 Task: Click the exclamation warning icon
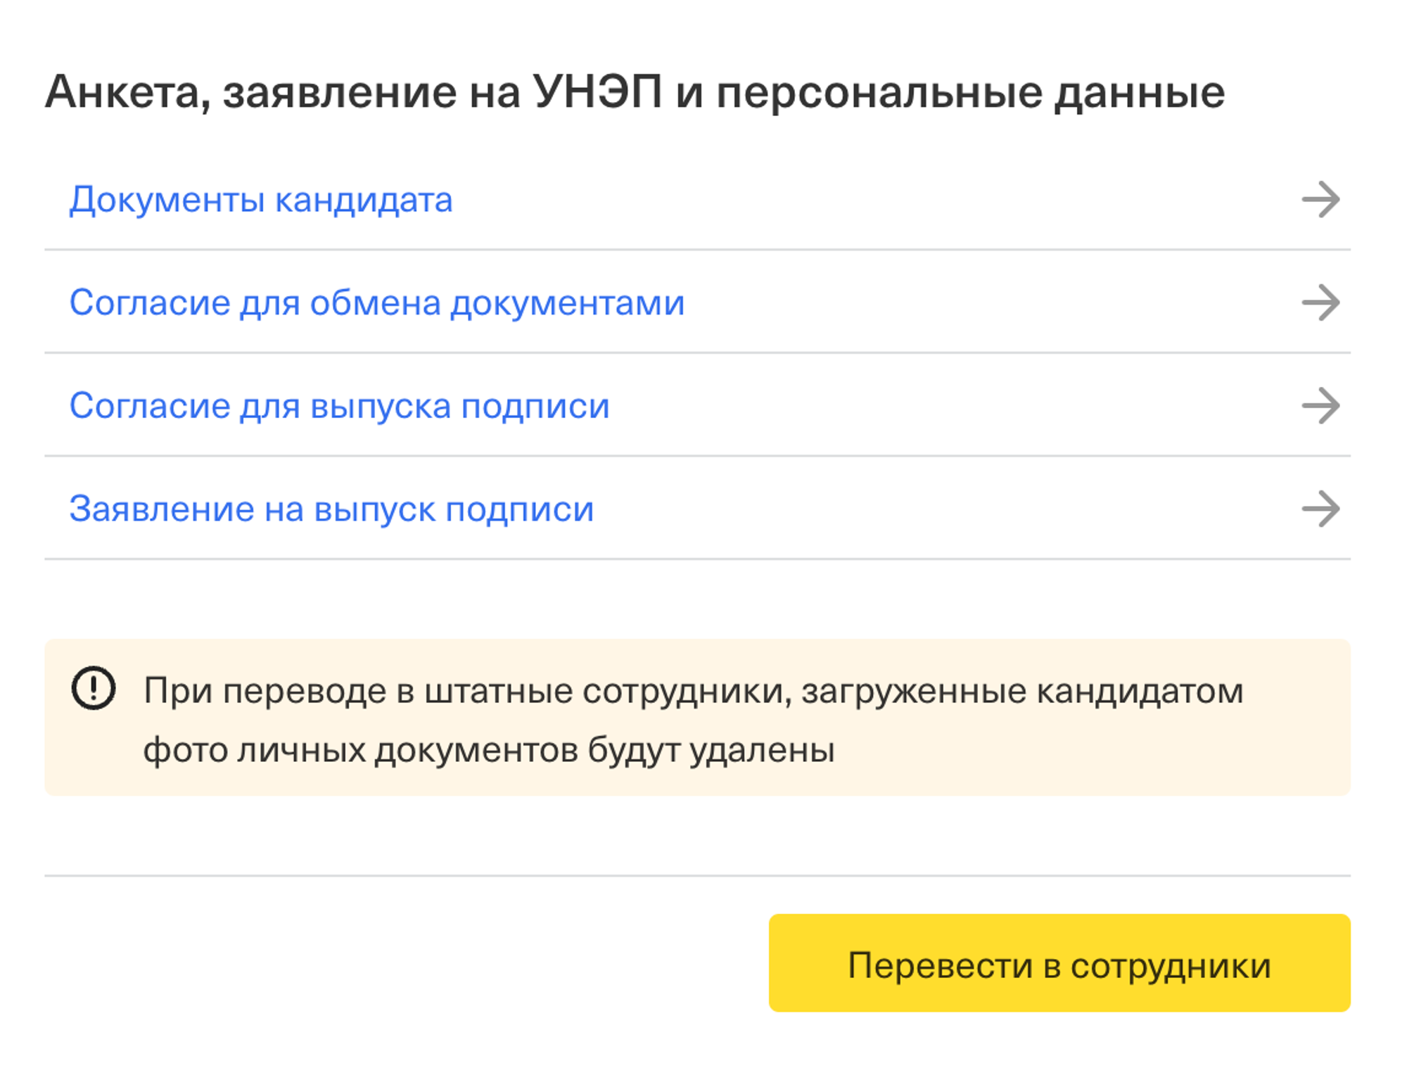coord(94,688)
